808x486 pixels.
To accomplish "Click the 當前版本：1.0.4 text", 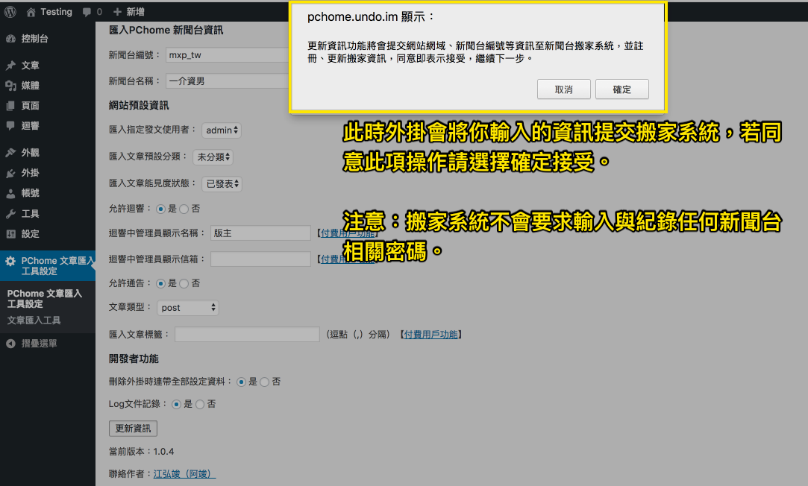I will point(141,452).
